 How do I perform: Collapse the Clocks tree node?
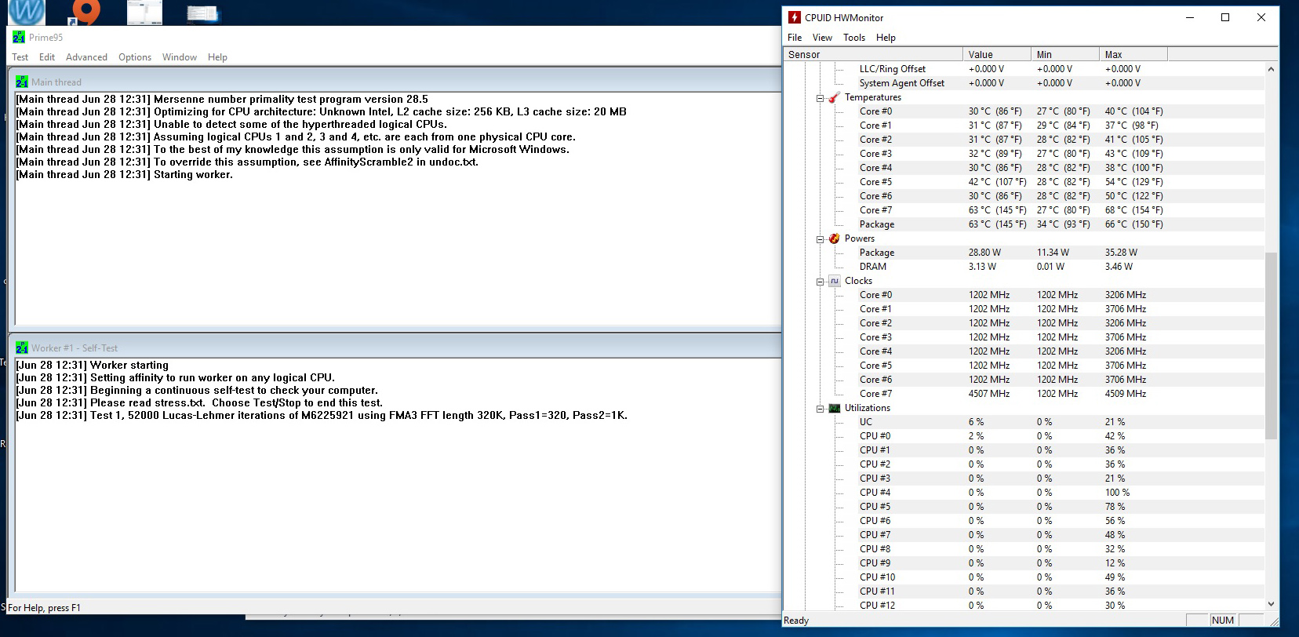820,282
